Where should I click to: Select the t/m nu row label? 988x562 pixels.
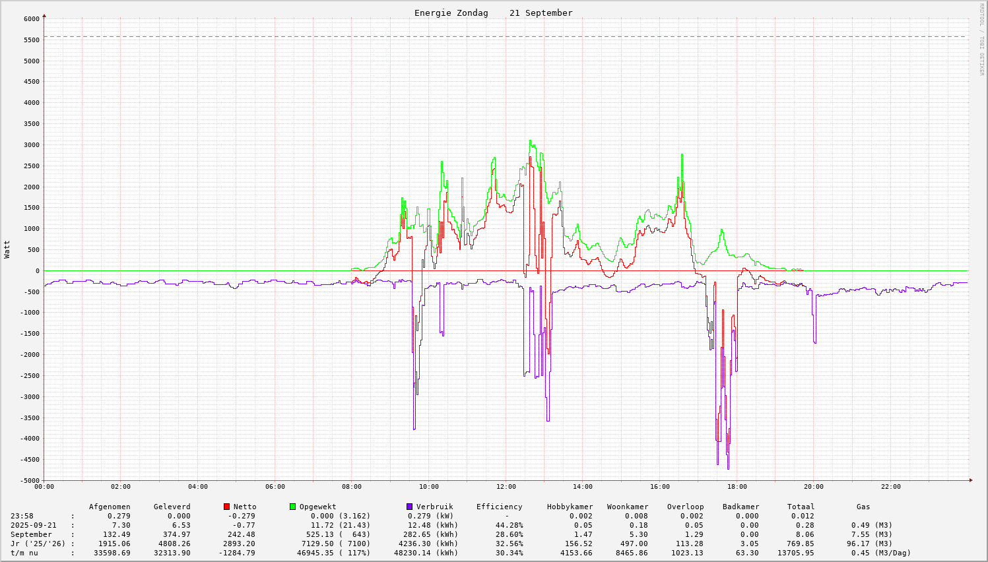point(24,553)
